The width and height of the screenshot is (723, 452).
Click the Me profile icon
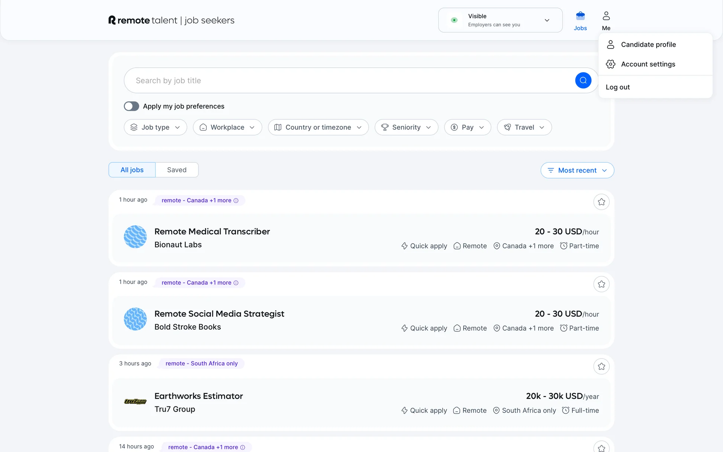(606, 17)
